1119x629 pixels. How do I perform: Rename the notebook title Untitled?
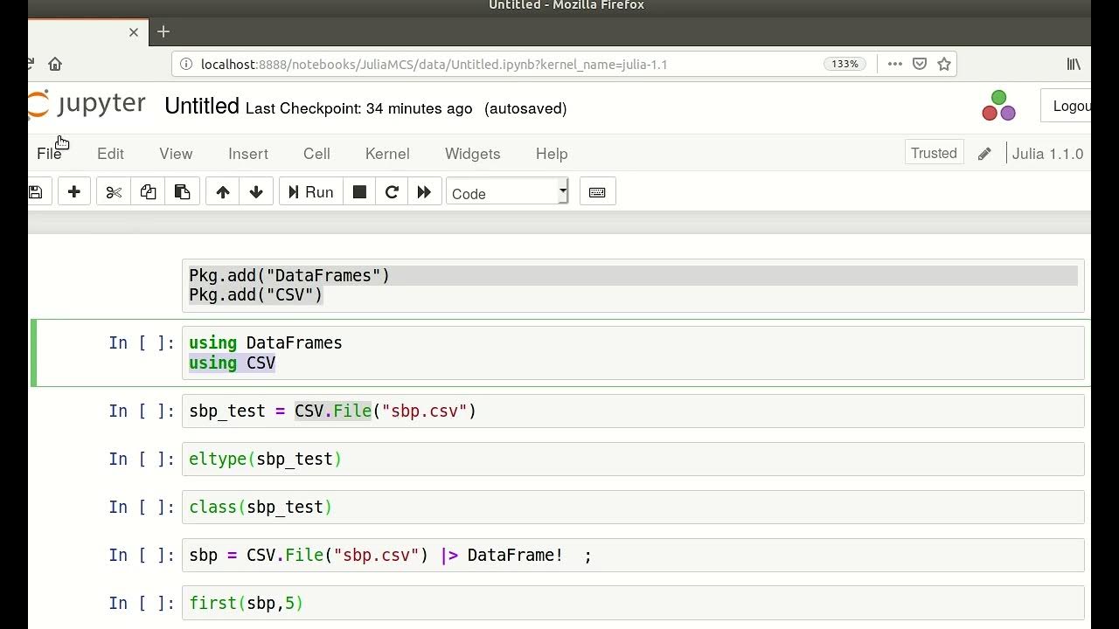(x=202, y=107)
